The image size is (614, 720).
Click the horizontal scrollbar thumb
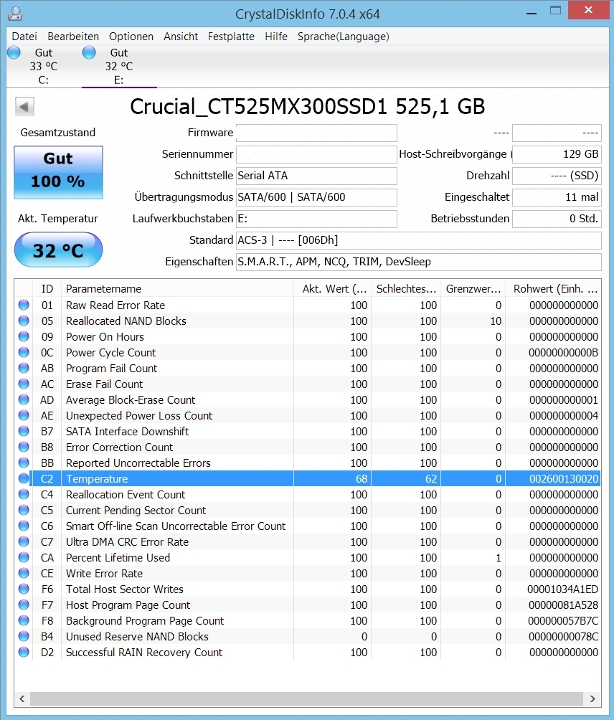pyautogui.click(x=307, y=698)
